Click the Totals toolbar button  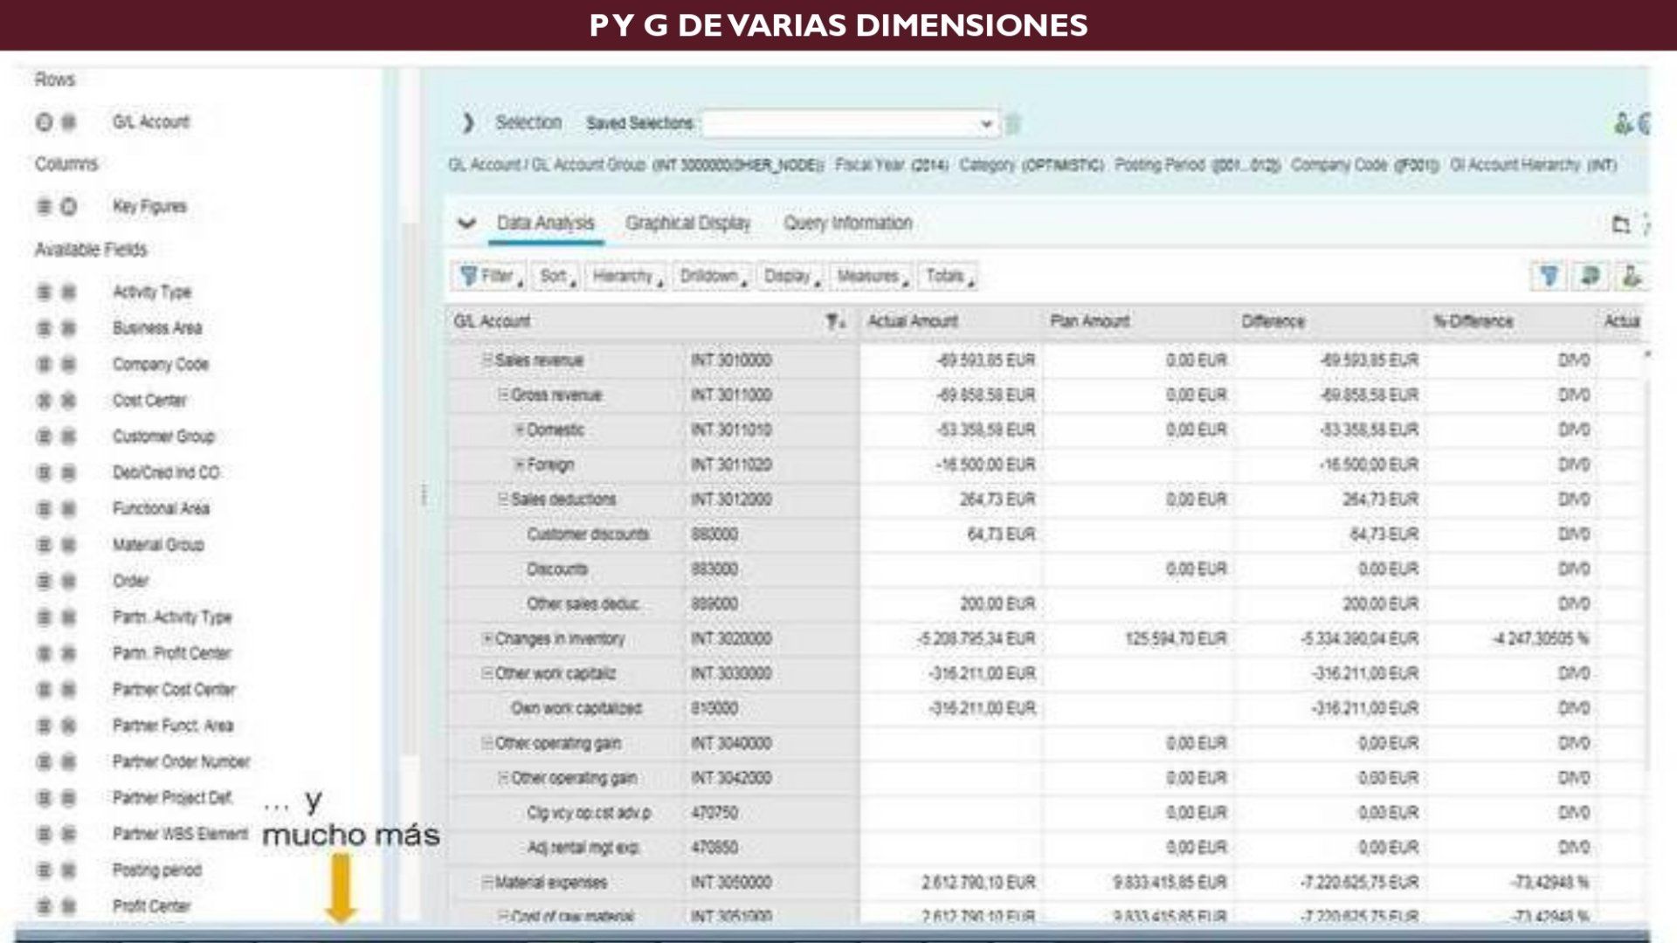tap(949, 277)
